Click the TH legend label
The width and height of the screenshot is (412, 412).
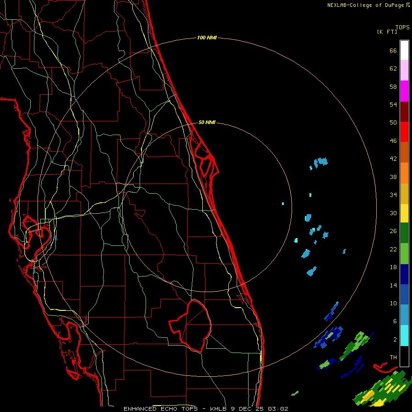click(393, 358)
